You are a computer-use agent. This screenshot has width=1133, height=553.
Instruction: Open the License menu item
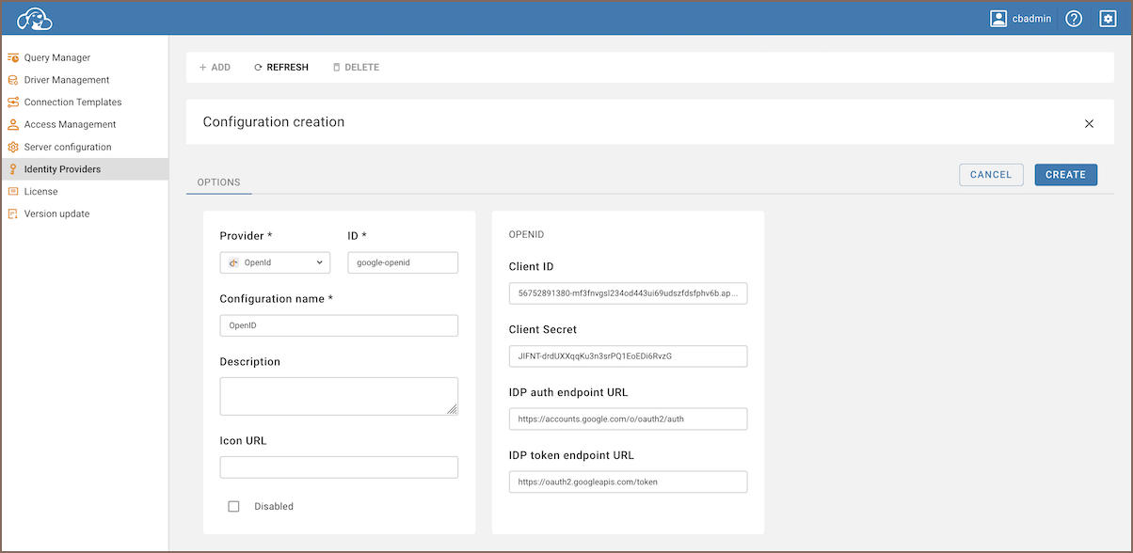pyautogui.click(x=40, y=192)
